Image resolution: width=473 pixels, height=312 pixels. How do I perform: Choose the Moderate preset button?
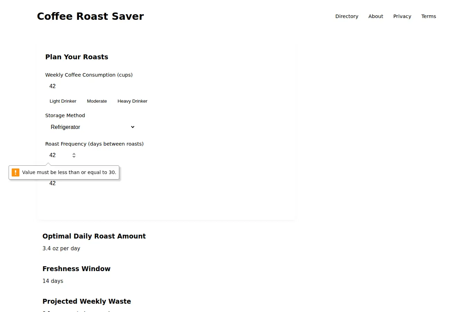pos(97,101)
